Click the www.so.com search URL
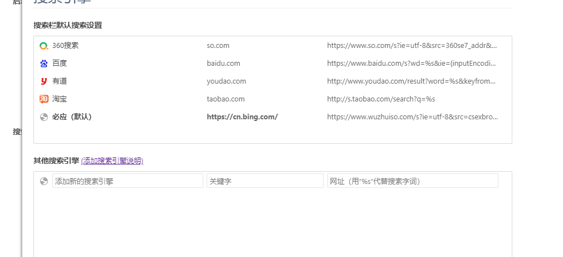 click(412, 46)
